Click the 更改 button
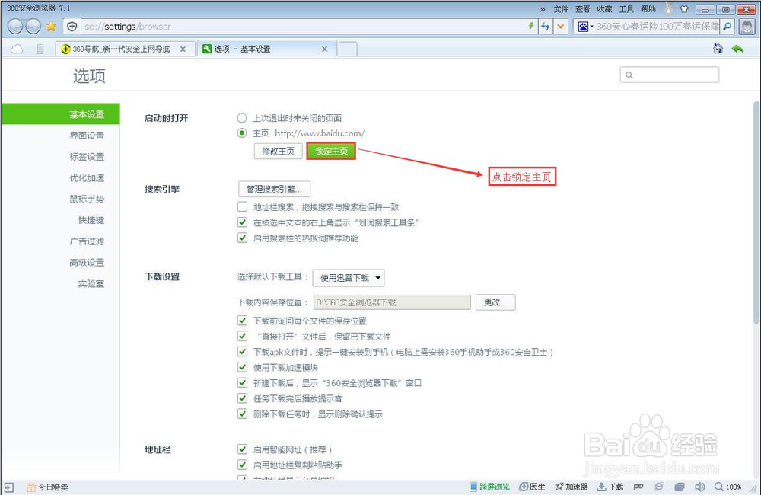The height and width of the screenshot is (495, 761). pyautogui.click(x=495, y=302)
